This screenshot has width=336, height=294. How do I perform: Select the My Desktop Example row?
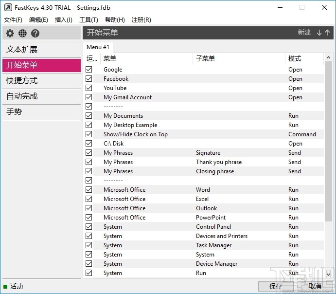tap(204, 125)
